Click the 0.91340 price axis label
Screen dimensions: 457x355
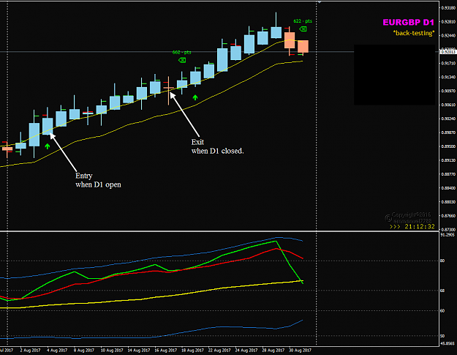pos(448,77)
